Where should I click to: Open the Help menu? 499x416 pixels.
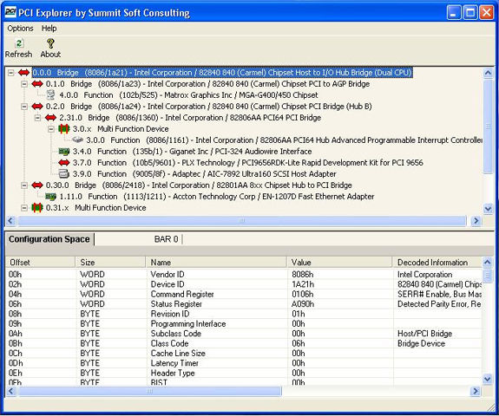(49, 29)
